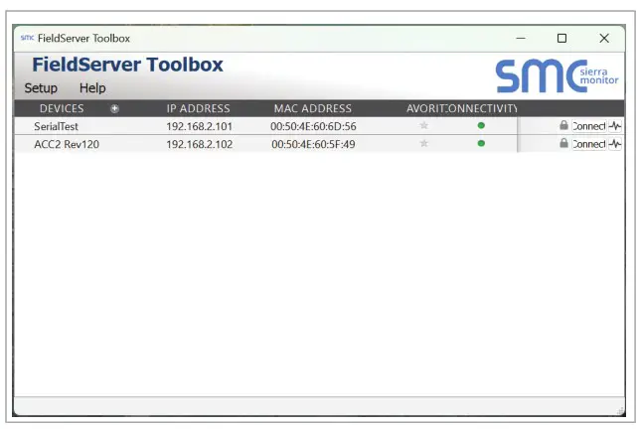Click IP address 192.168.2.102
Screen dimensions: 639x429
[200, 144]
